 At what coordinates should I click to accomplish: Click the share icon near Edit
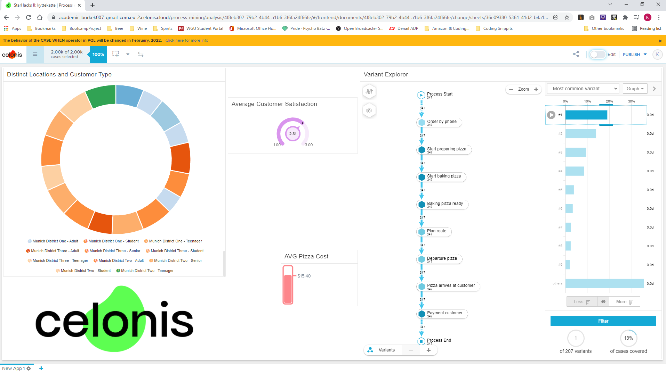[x=576, y=54]
